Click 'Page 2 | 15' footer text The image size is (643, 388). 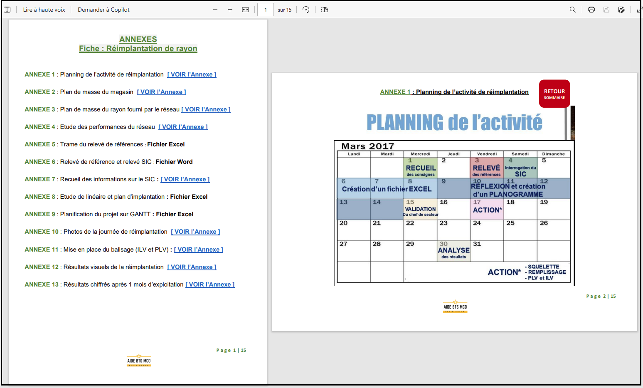pos(601,296)
